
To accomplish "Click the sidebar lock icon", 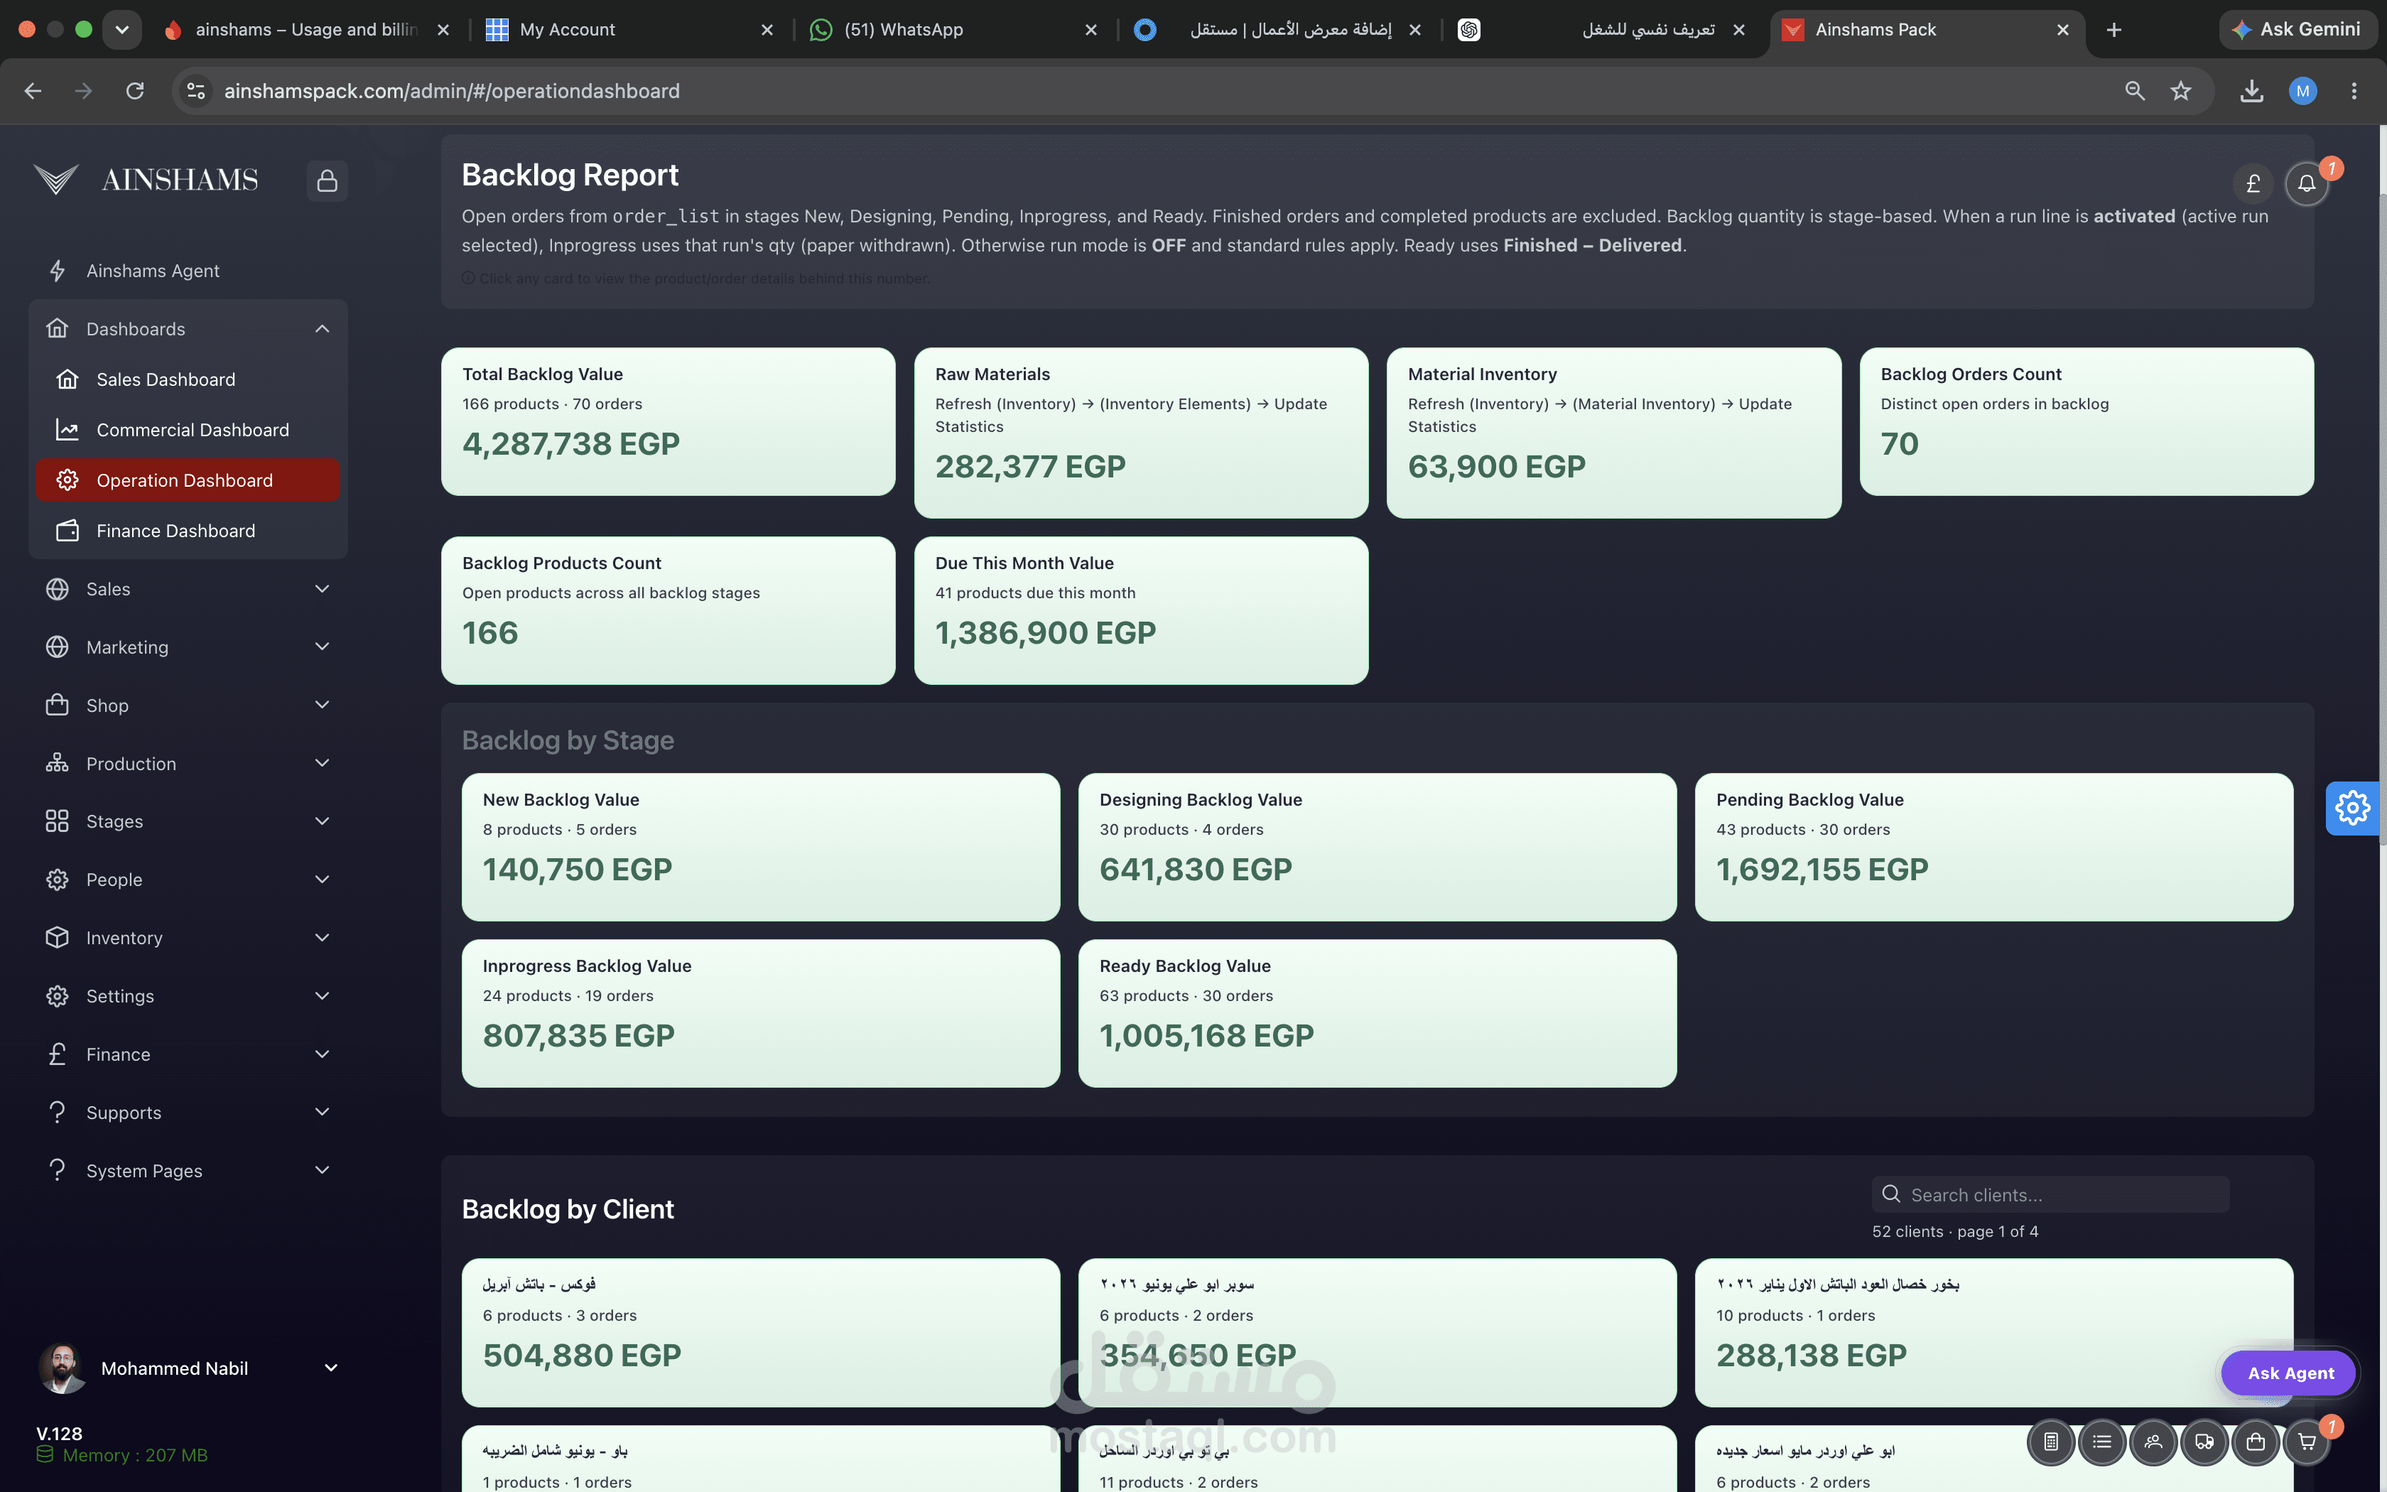I will pyautogui.click(x=327, y=180).
